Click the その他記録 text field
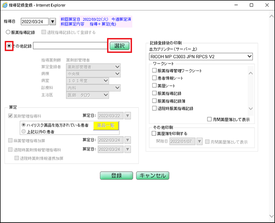 [70, 46]
